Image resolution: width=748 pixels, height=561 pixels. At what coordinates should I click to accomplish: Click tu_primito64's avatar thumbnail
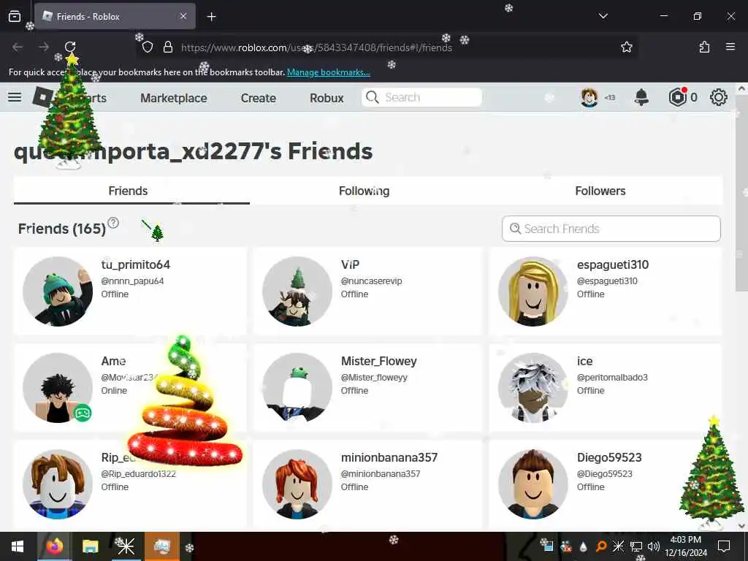[x=58, y=291]
